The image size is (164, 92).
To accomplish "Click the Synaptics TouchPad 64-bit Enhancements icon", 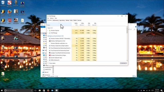I will click(50, 53).
